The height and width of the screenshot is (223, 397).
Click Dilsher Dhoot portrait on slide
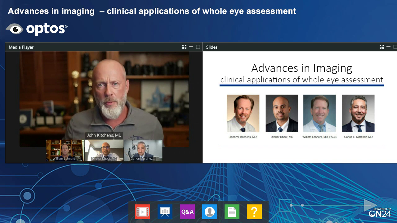click(x=282, y=113)
